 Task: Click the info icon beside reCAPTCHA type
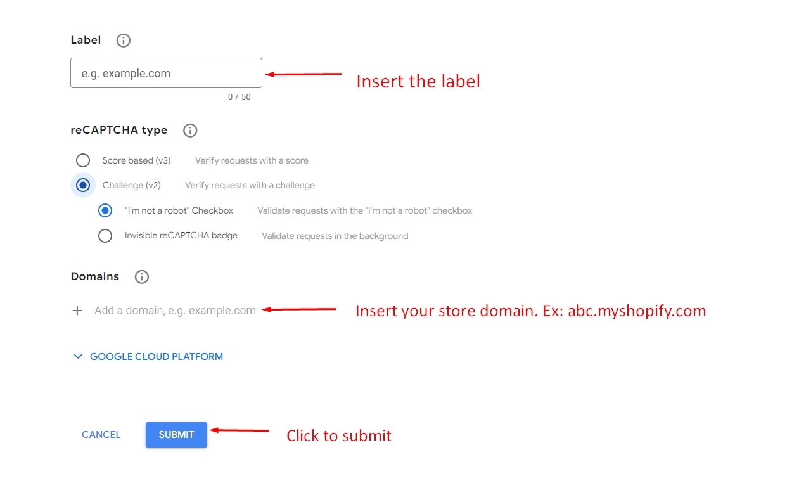tap(190, 131)
